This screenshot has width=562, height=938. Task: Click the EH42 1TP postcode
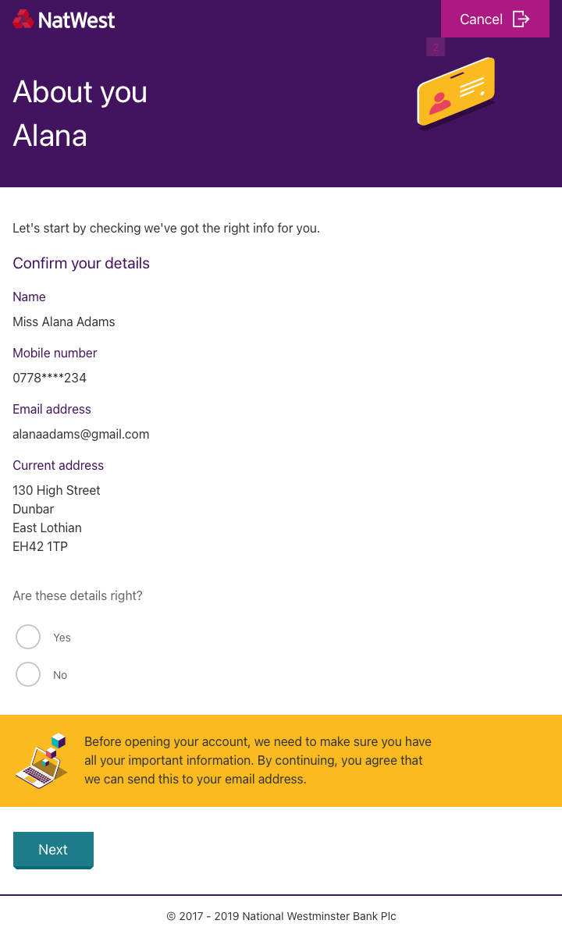coord(41,546)
